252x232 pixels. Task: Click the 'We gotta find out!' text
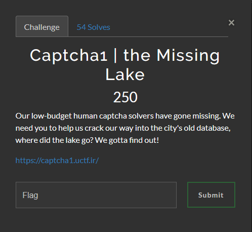tap(127, 140)
